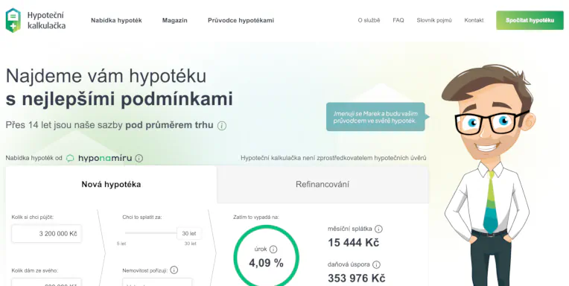Click the Hypoteční kalkulačka logo icon
569x286 pixels.
click(13, 20)
